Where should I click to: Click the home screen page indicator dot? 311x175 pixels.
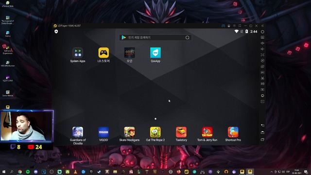point(155,119)
